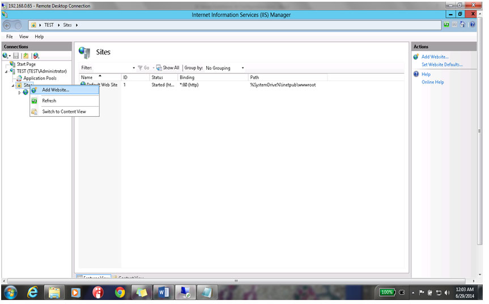Click the media player taskbar icon

(x=76, y=293)
